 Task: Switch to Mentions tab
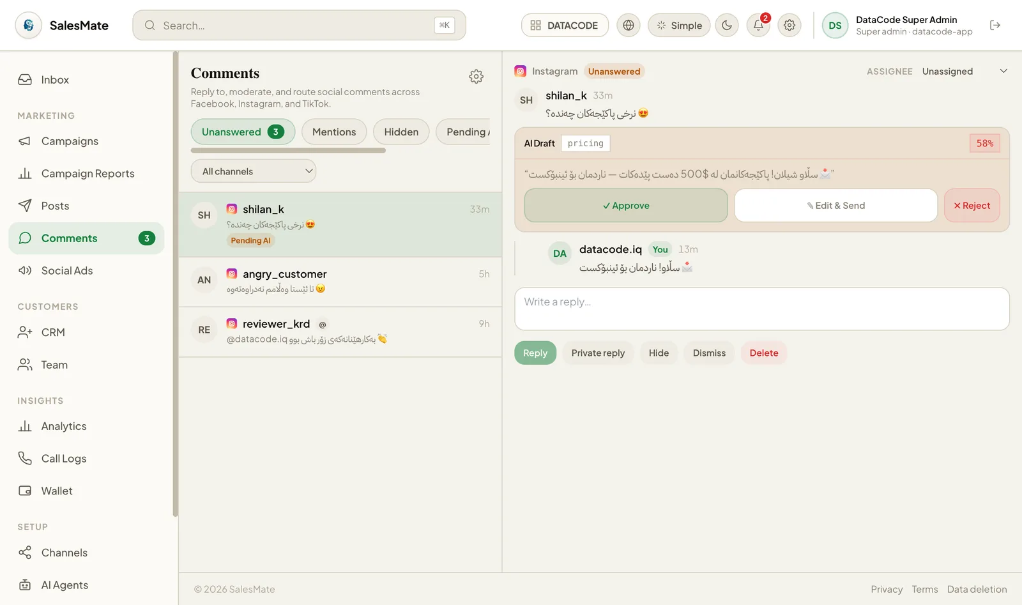pos(334,132)
